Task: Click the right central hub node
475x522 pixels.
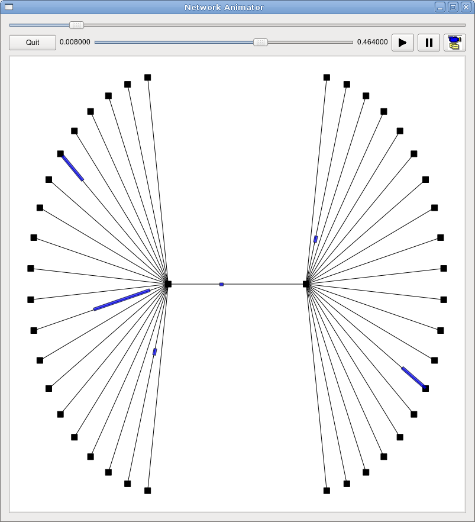Action: coord(306,284)
